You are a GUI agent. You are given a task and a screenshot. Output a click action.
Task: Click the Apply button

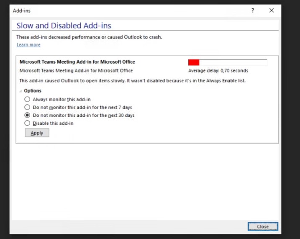(x=37, y=133)
